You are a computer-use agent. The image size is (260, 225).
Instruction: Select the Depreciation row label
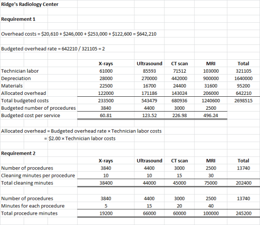pyautogui.click(x=16, y=79)
